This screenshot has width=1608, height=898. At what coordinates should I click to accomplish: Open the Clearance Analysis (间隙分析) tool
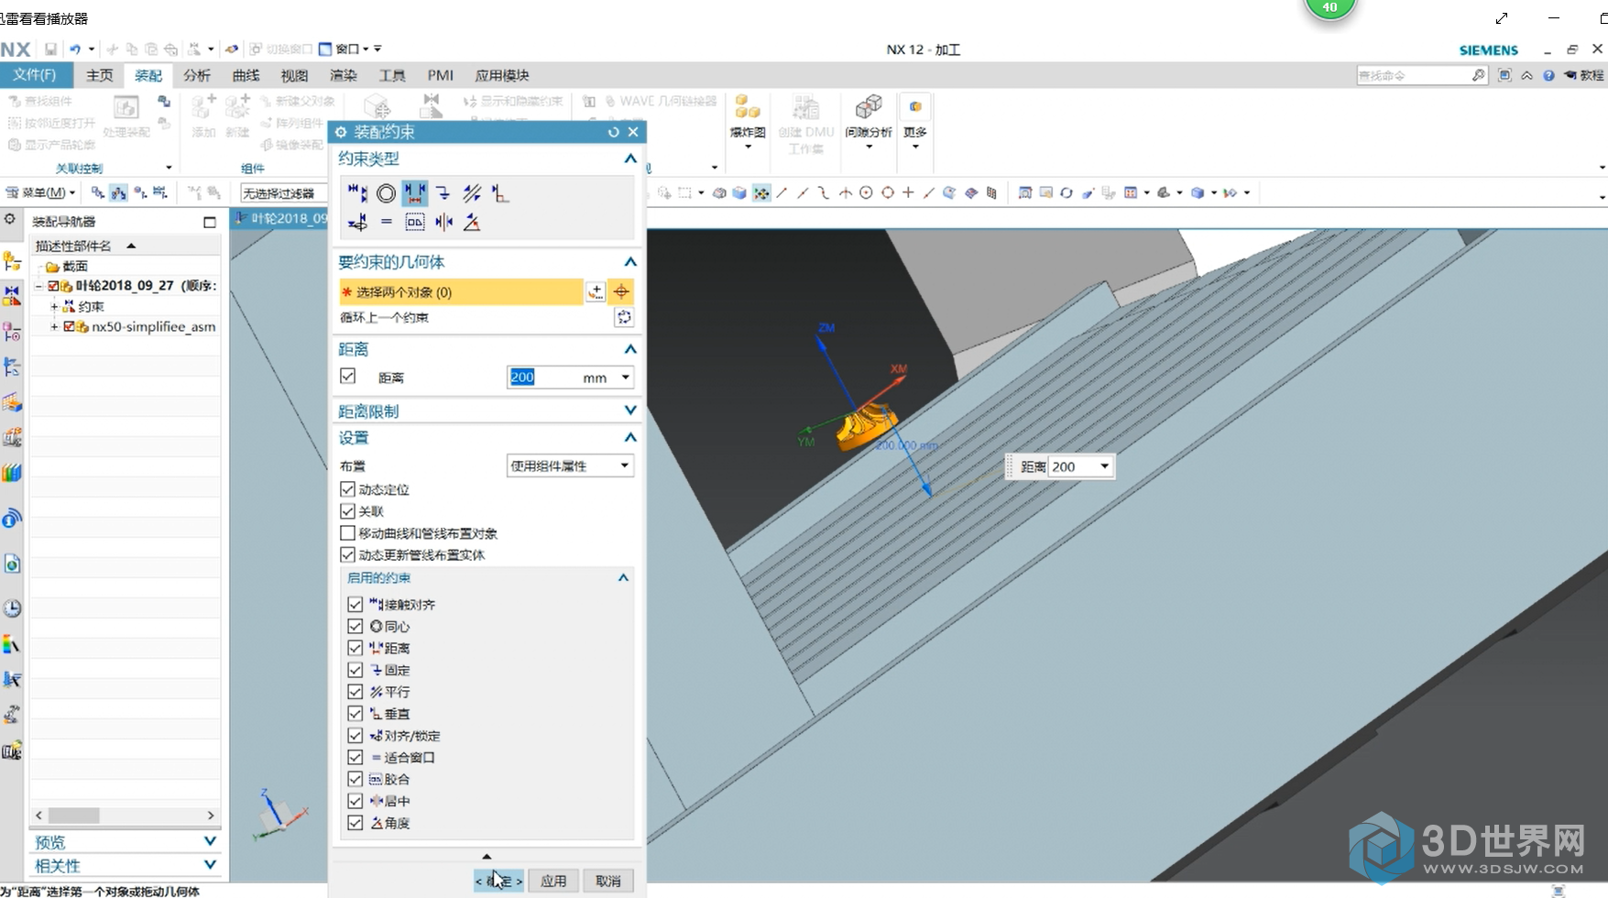(x=869, y=122)
